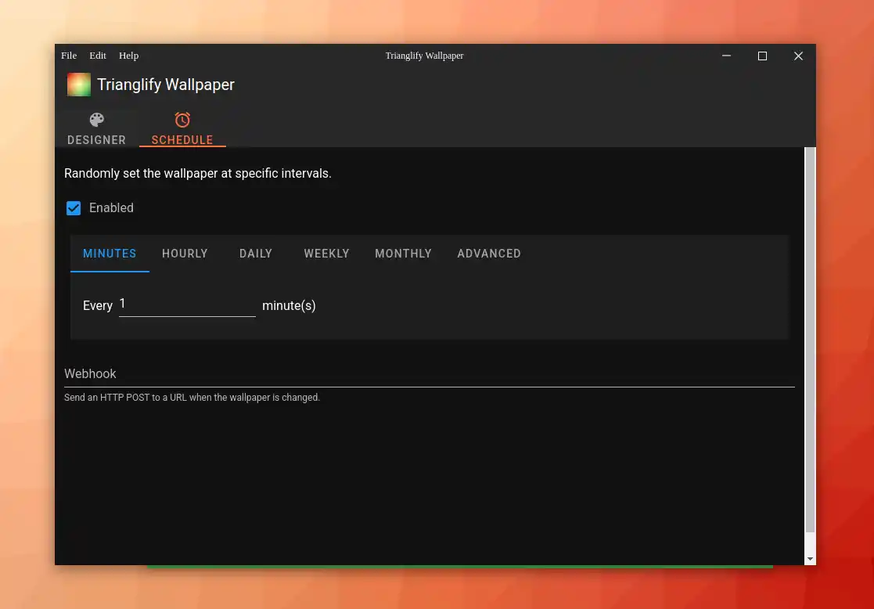Click the "Send an HTTP POST" hint text
Screen dimensions: 874x609
[x=192, y=398]
